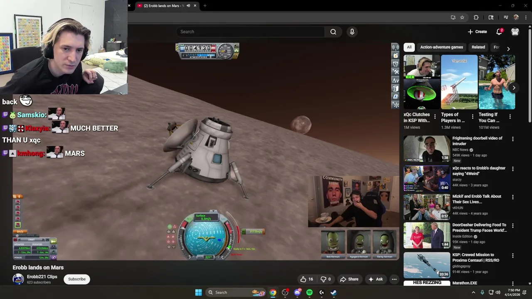Image resolution: width=532 pixels, height=299 pixels.
Task: Open Spotify from the taskbar
Action: click(x=309, y=292)
